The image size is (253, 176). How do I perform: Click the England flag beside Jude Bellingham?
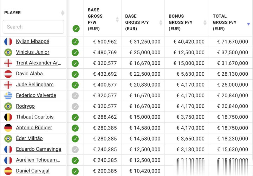[x=8, y=85]
